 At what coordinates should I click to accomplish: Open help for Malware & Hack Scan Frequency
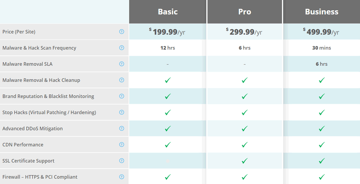coord(122,48)
